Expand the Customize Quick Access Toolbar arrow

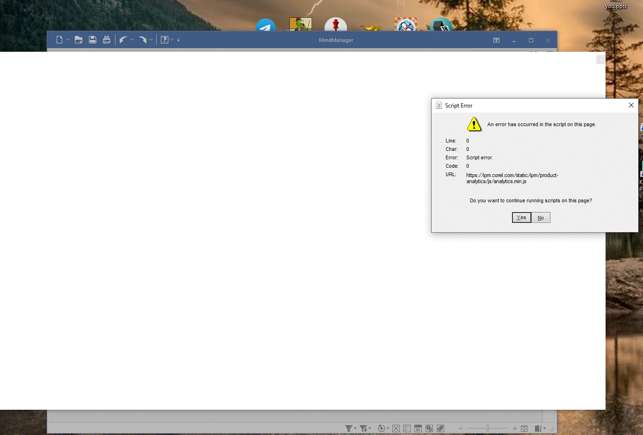179,40
